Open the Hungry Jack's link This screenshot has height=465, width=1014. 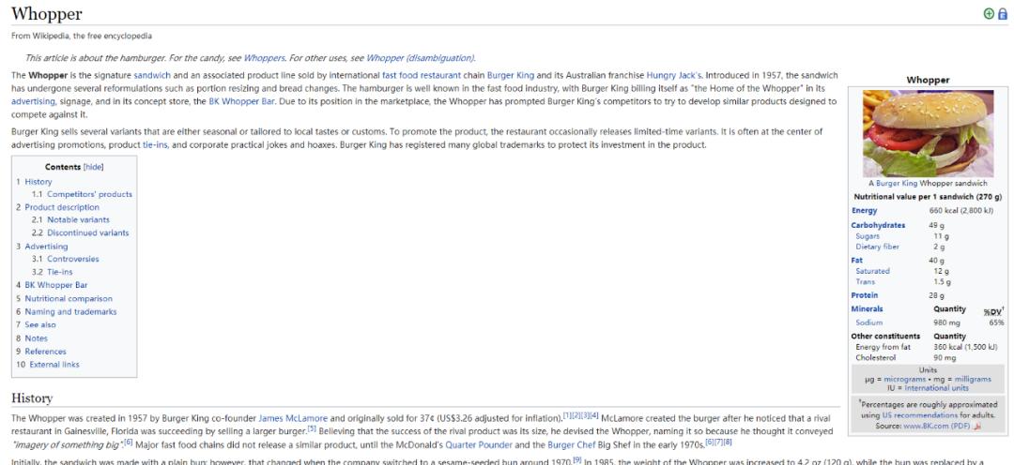coord(674,76)
